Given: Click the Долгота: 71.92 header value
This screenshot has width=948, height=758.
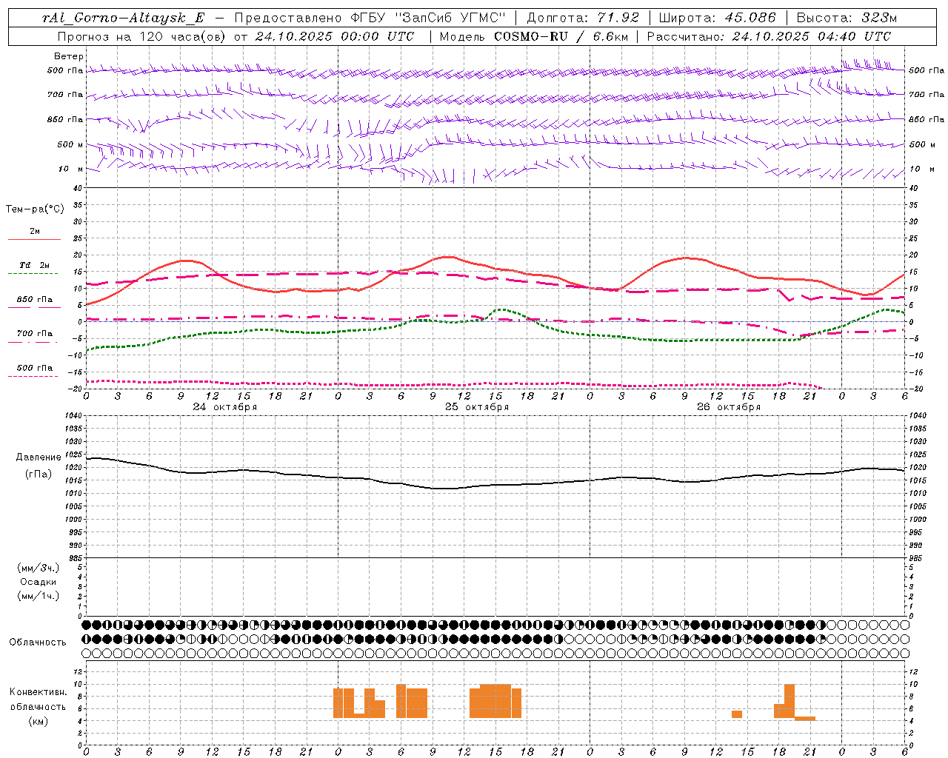Looking at the screenshot, I should tap(583, 19).
